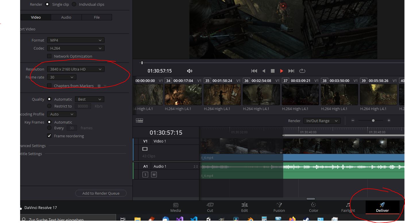Select clip 37 thumbnail at 00:03:09:21
405x223 pixels.
tap(300, 94)
